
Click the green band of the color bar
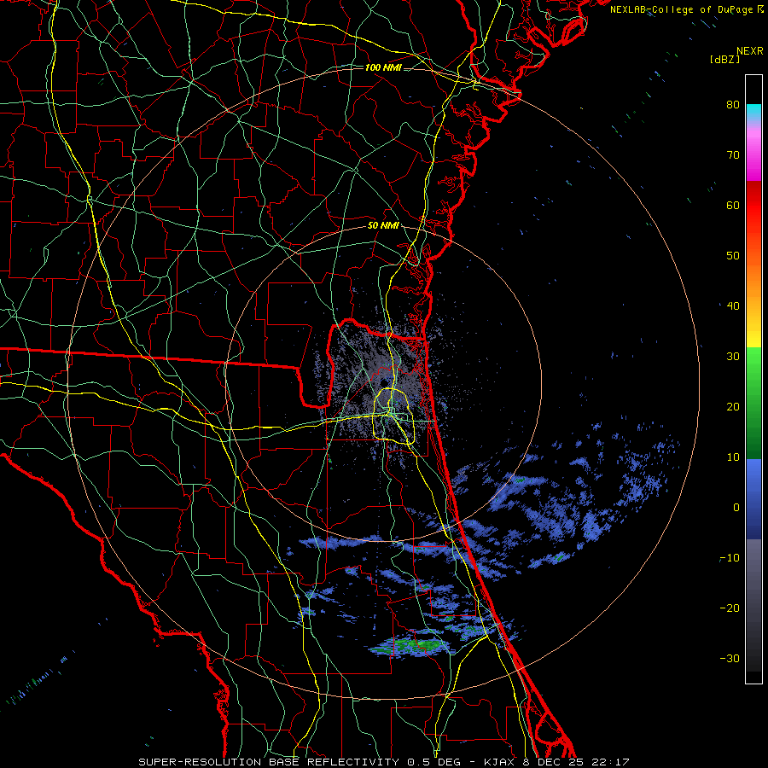tap(753, 403)
